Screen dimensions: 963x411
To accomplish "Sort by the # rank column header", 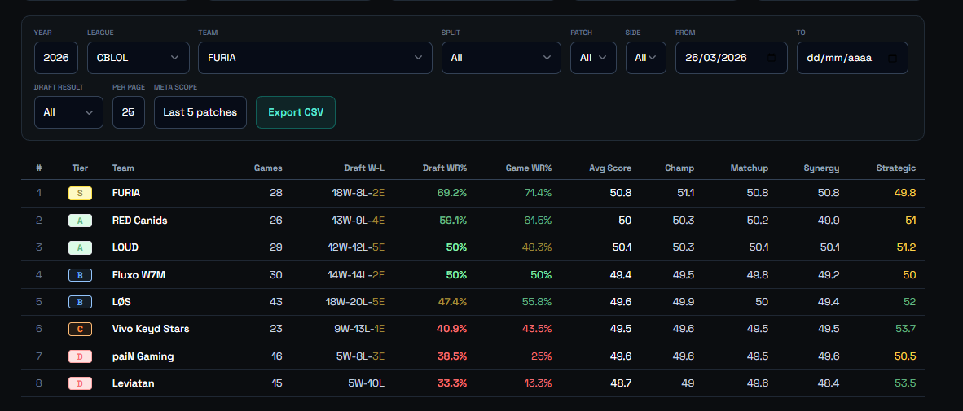I will [38, 168].
